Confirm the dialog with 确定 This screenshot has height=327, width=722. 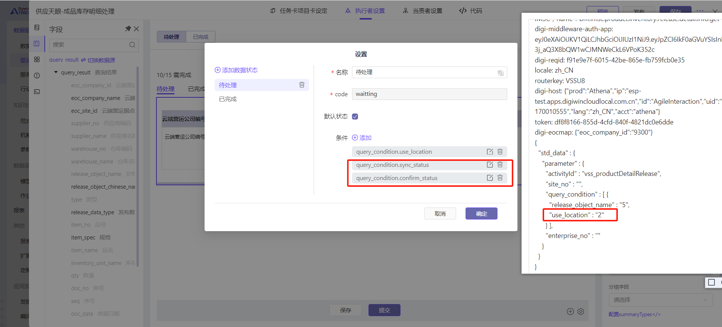pos(481,213)
